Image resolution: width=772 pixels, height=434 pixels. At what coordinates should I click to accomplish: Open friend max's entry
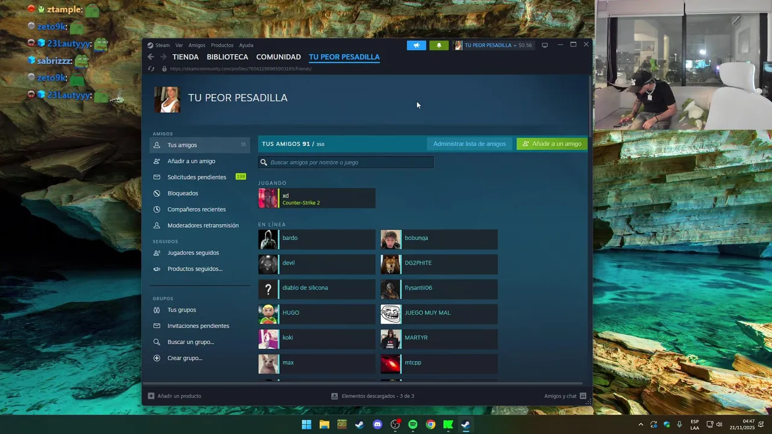coord(317,364)
